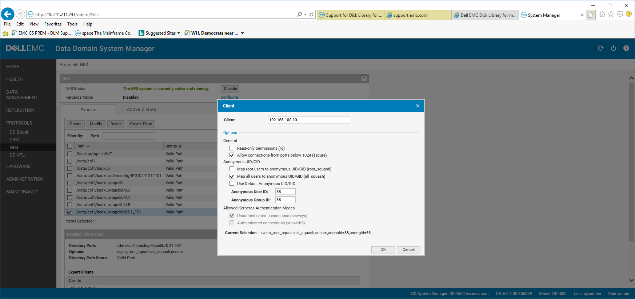Uncheck Allow connections from ports below 1024
Screen dimensions: 635x299
point(232,155)
